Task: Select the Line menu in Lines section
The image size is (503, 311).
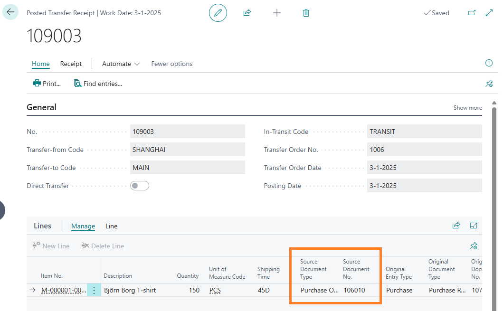Action: tap(111, 226)
